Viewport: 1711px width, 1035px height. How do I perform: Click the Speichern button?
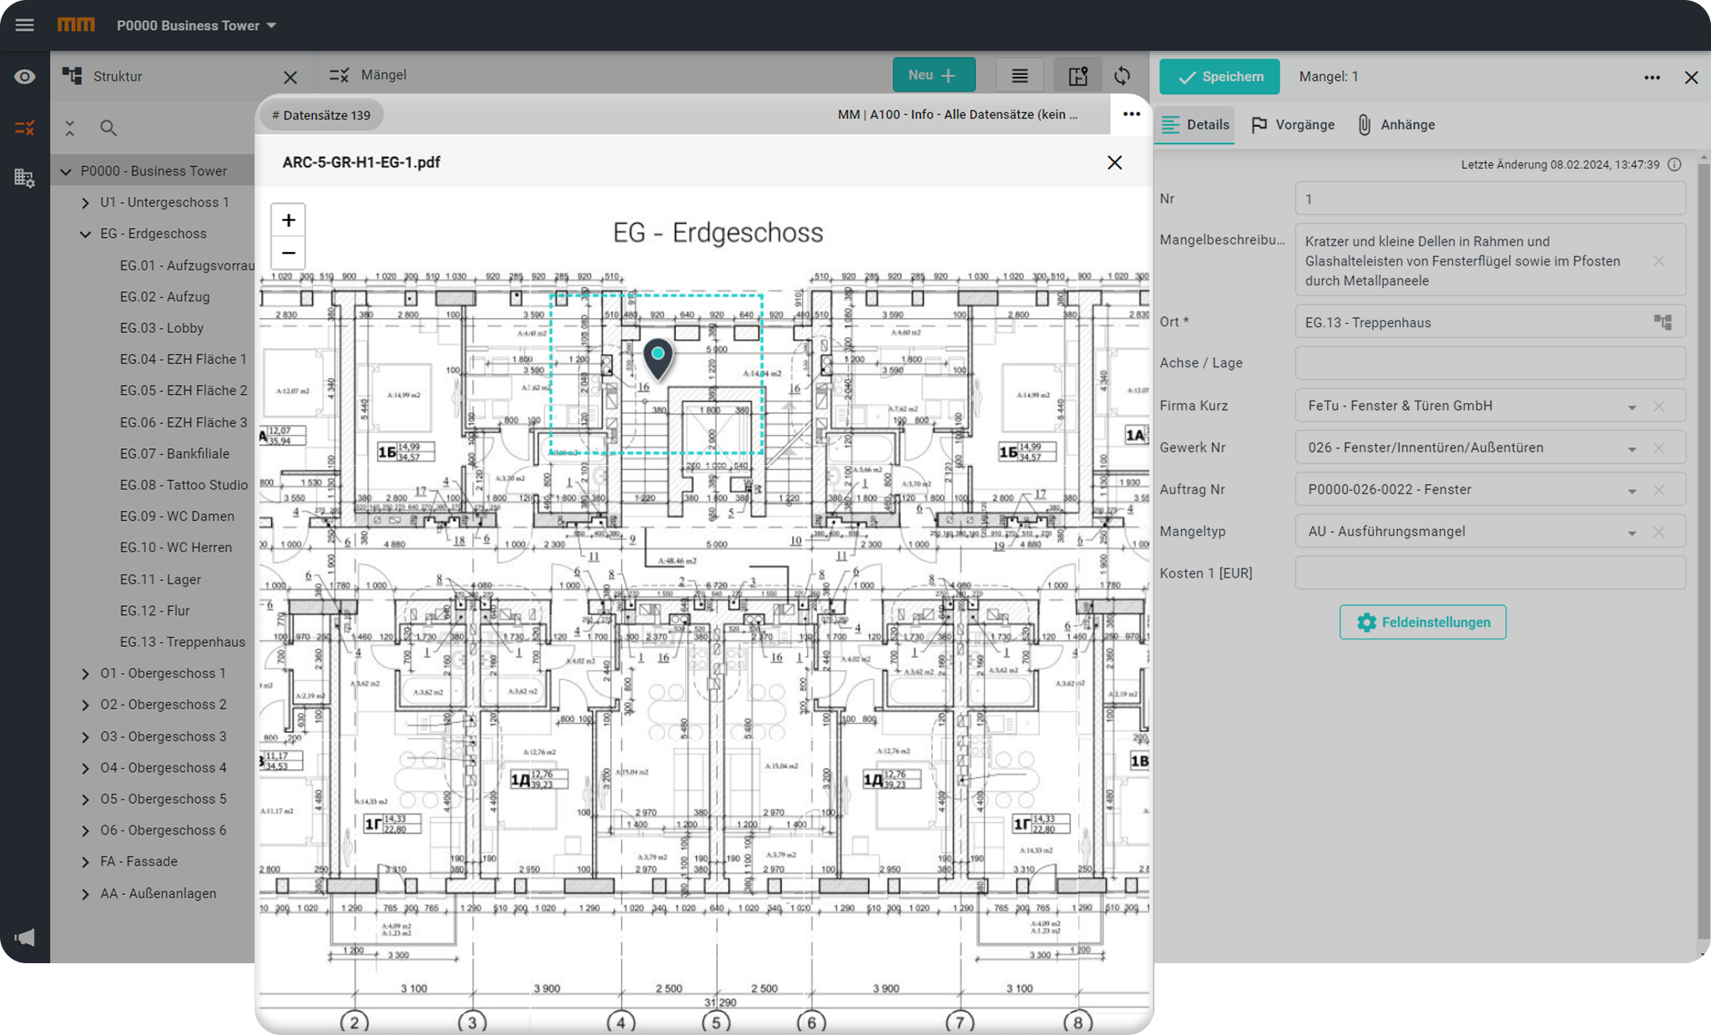(x=1219, y=77)
